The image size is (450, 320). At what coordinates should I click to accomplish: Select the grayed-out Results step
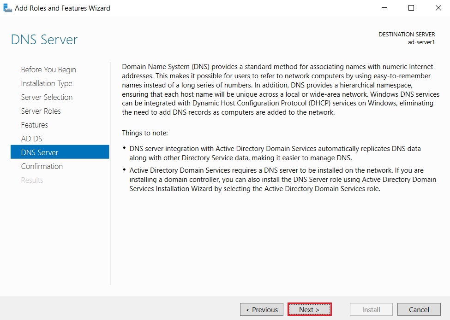tap(32, 180)
